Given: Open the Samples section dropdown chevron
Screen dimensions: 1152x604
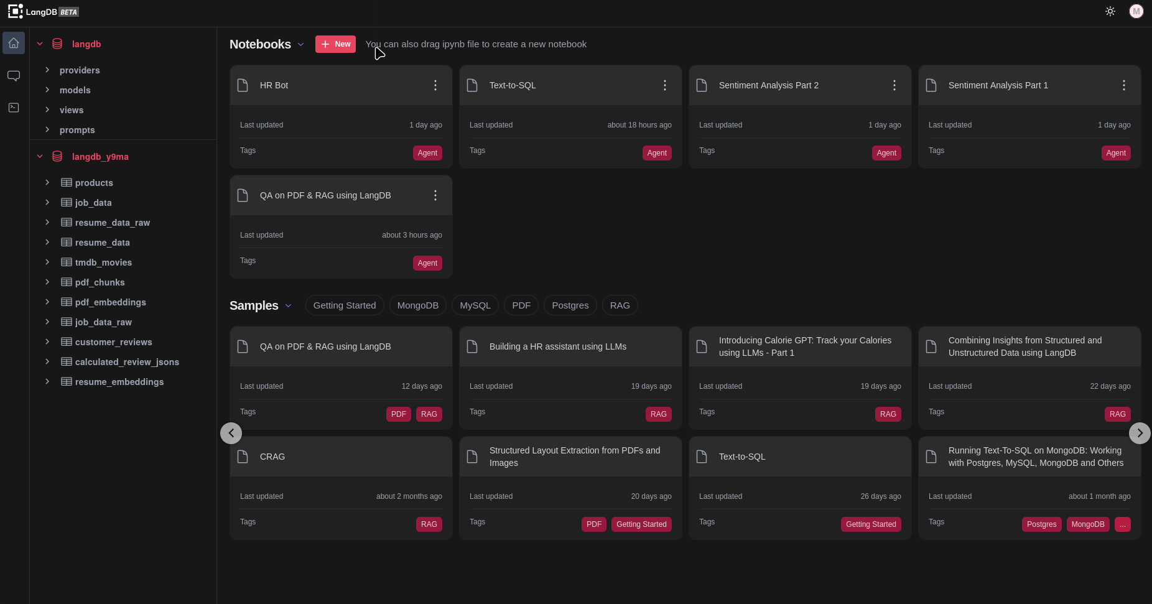Looking at the screenshot, I should pyautogui.click(x=289, y=305).
